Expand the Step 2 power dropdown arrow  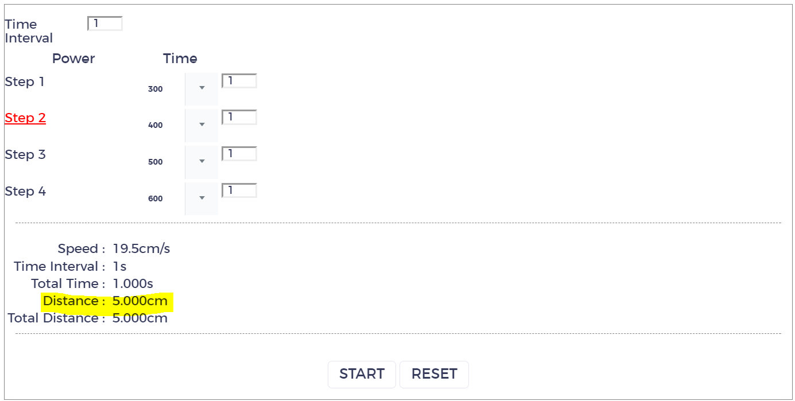(x=201, y=125)
